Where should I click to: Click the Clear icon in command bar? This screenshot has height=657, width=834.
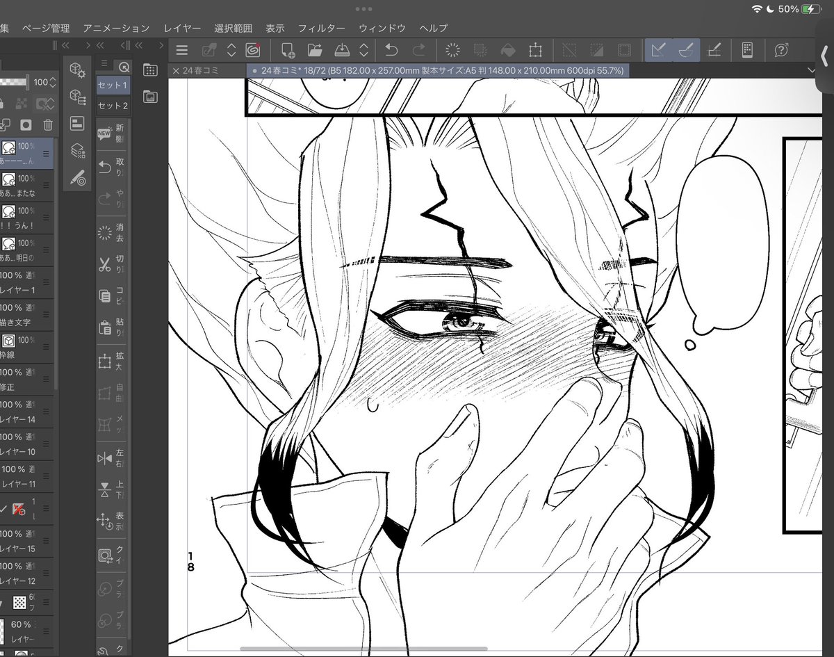[x=453, y=50]
